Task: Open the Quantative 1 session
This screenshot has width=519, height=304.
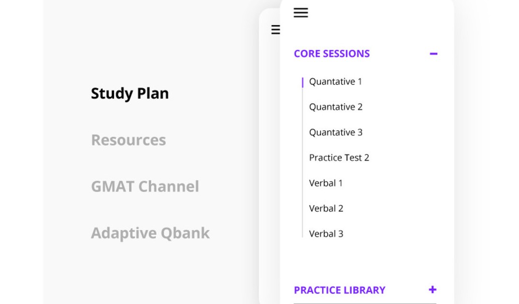Action: pyautogui.click(x=336, y=82)
